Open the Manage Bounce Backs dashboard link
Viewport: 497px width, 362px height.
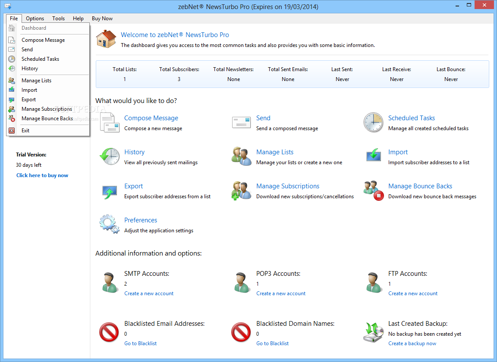(420, 186)
